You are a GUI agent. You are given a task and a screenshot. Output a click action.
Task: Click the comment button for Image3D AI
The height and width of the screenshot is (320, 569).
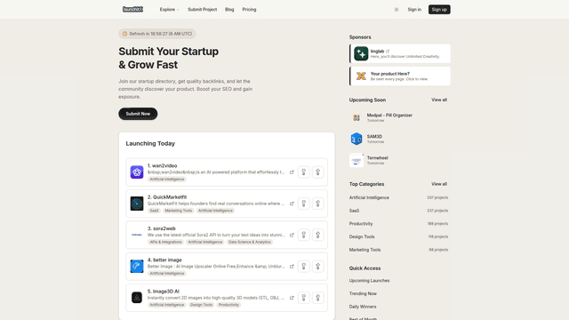pos(304,298)
